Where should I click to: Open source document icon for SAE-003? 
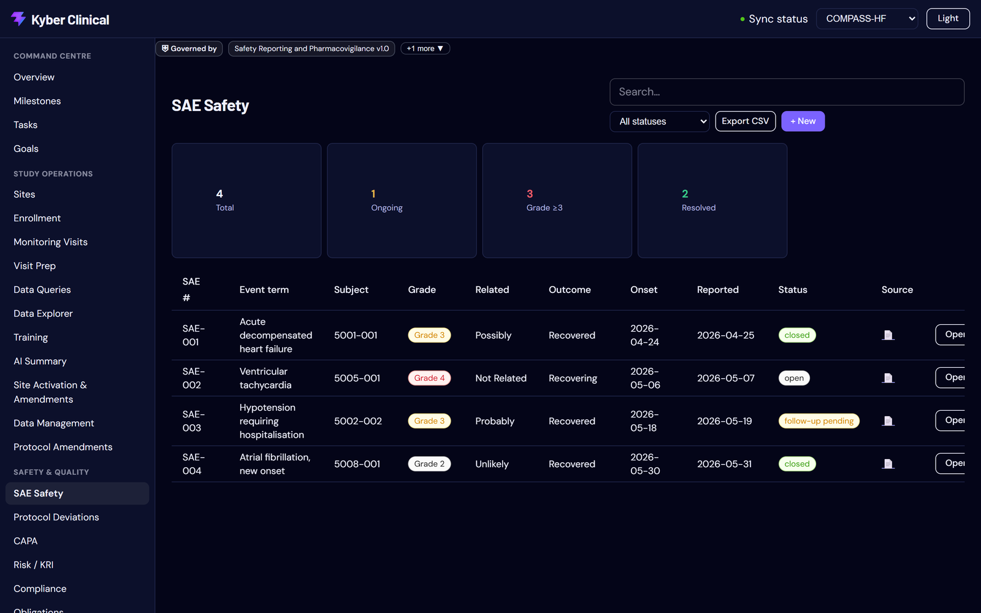pyautogui.click(x=888, y=421)
